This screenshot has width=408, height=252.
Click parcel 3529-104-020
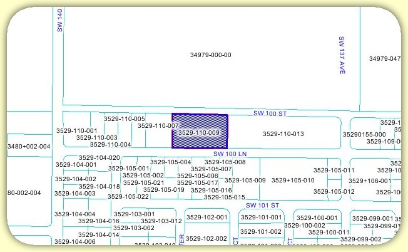(99, 157)
